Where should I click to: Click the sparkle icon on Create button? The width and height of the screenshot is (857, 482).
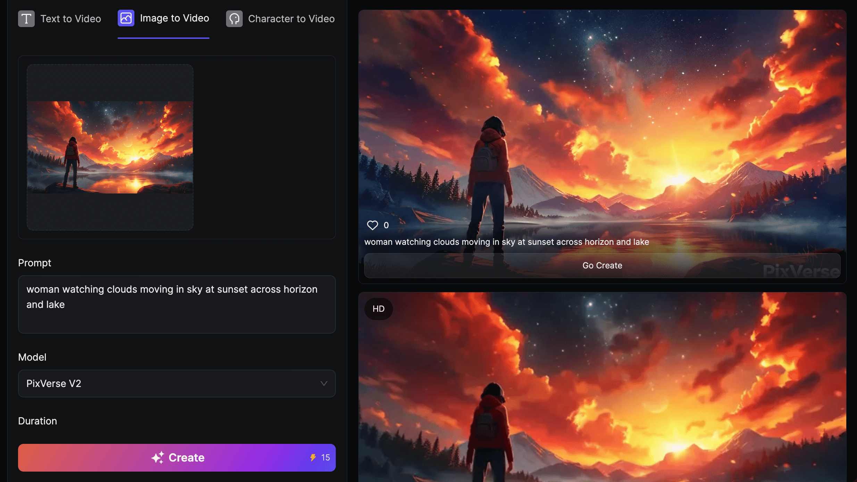click(158, 458)
